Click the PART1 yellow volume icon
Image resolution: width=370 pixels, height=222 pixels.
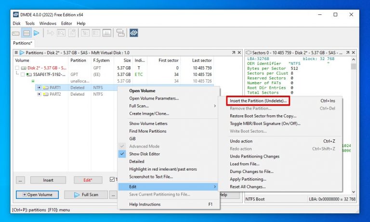coord(46,87)
